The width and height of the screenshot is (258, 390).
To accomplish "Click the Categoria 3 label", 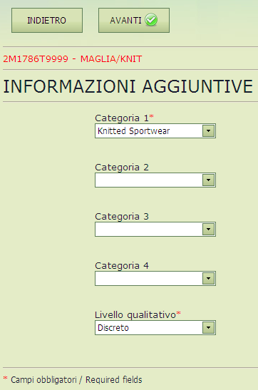I will pyautogui.click(x=122, y=217).
